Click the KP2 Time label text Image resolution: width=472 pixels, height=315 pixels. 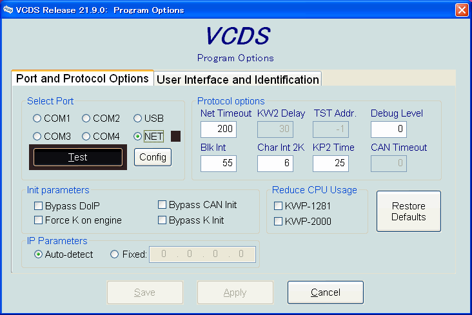(333, 148)
